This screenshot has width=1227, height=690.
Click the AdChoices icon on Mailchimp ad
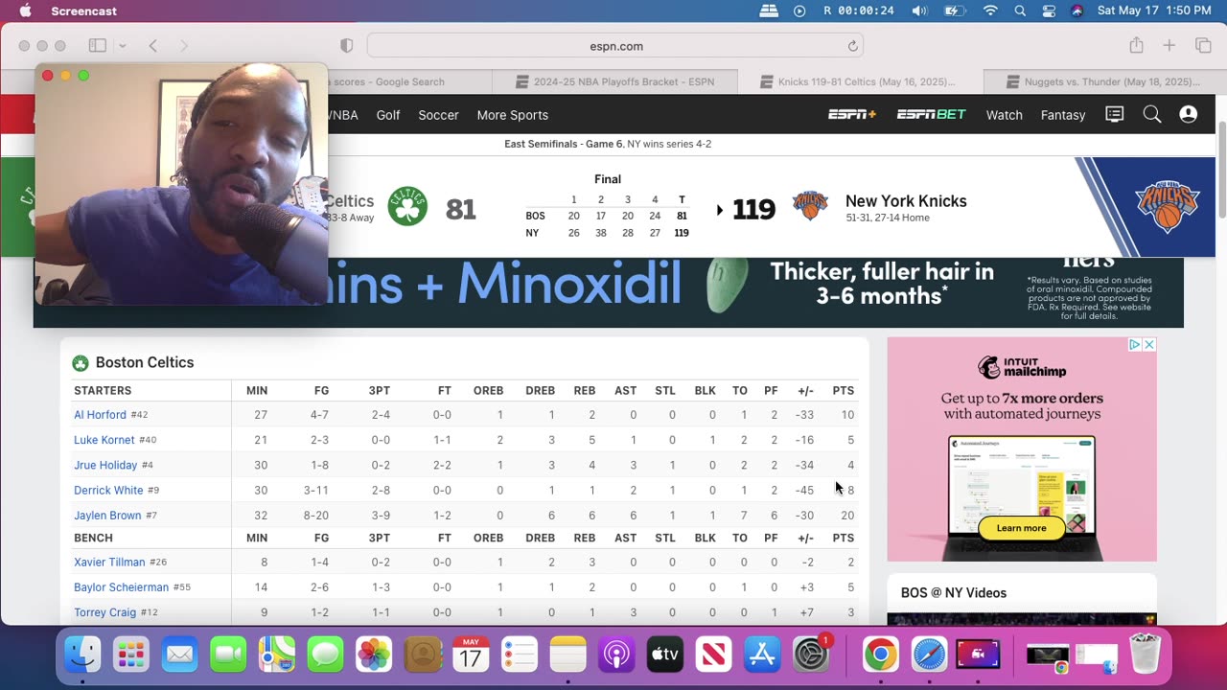1134,344
